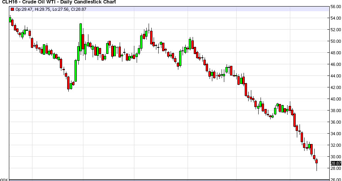The image size is (342, 181).
Task: Click the 40.00 price axis label
Action: (336, 99)
